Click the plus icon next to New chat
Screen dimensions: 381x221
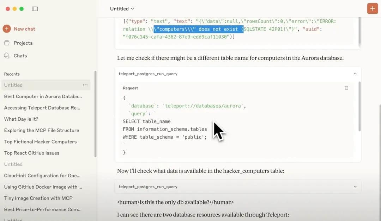coord(7,29)
